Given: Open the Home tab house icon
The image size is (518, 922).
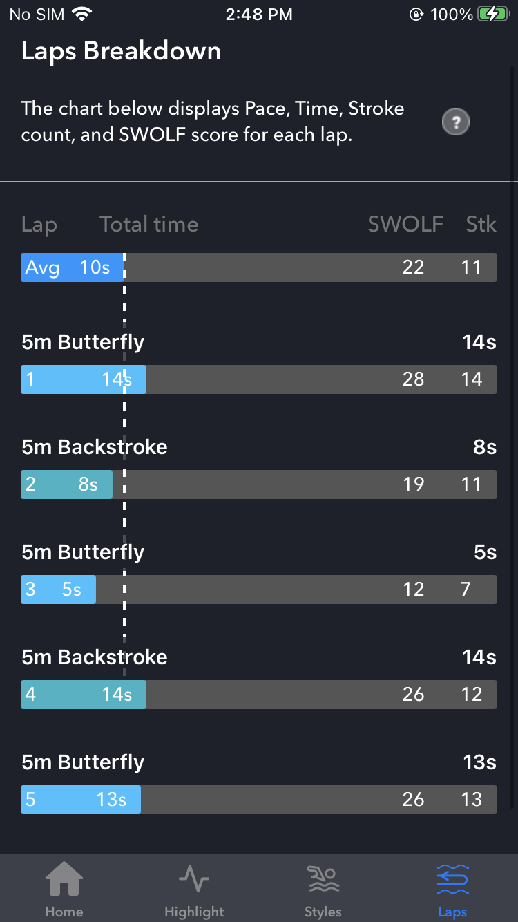Looking at the screenshot, I should point(64,880).
